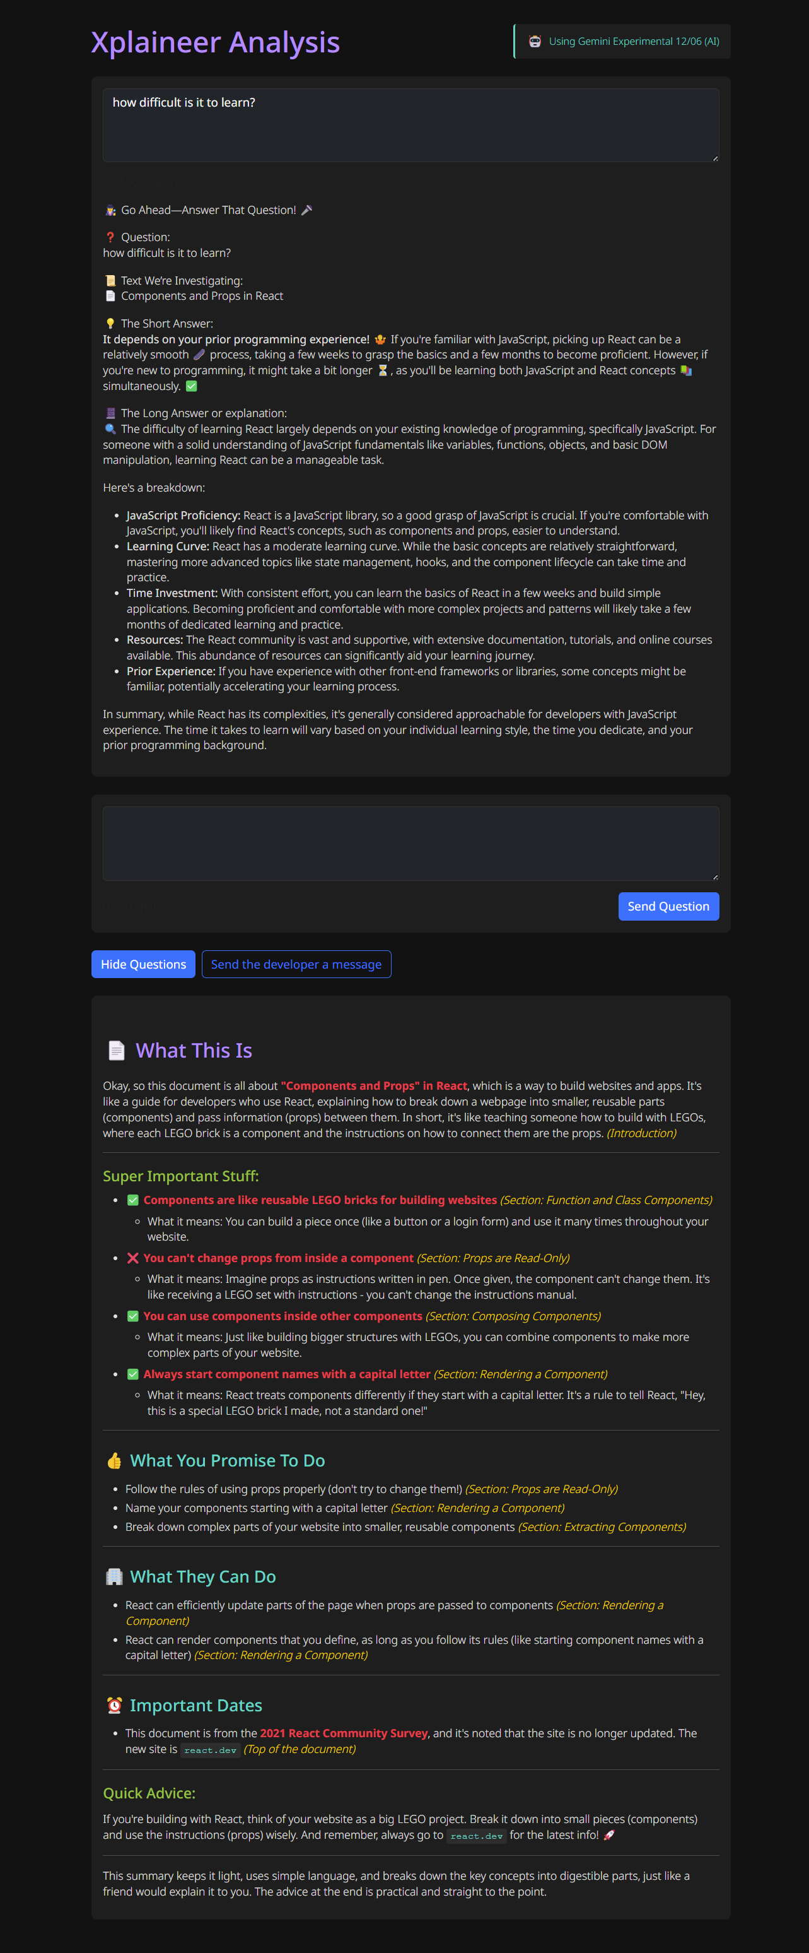
Task: Click the magnifying glass icon in explanation
Action: tap(110, 429)
